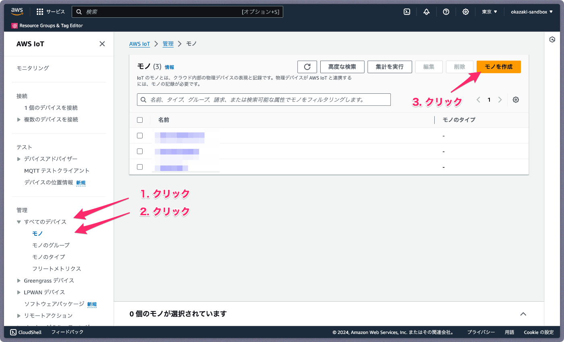Open 1 個のデバイスを接続

51,108
